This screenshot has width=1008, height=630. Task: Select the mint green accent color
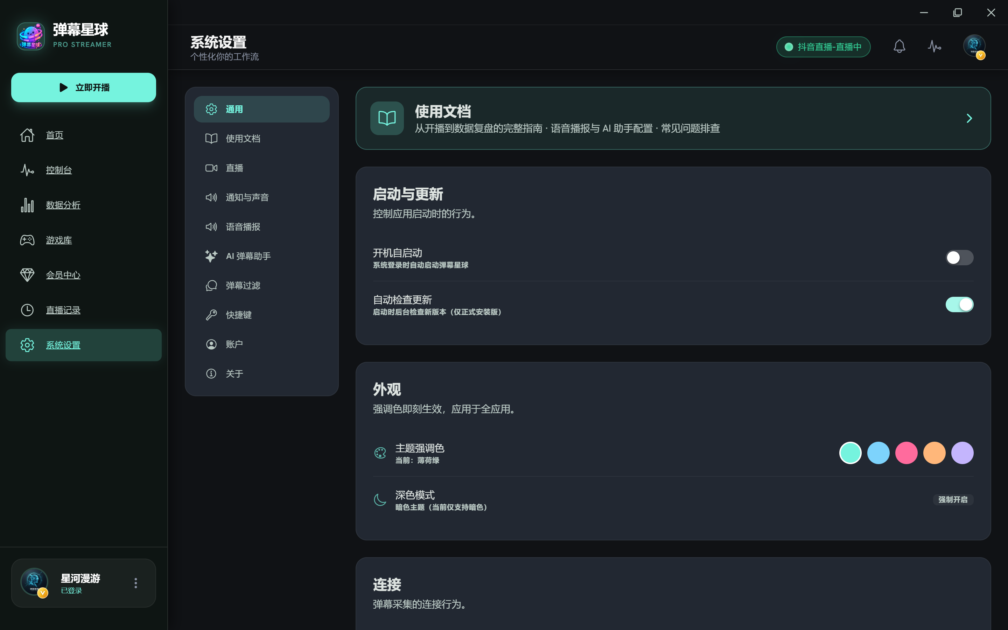pyautogui.click(x=850, y=453)
